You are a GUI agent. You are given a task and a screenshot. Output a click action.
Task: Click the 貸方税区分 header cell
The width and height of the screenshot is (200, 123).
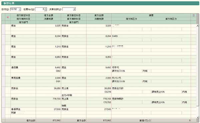pos(171,19)
